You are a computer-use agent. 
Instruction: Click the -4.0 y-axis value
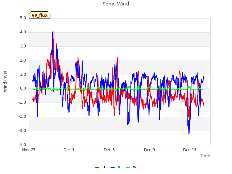[x=22, y=145]
